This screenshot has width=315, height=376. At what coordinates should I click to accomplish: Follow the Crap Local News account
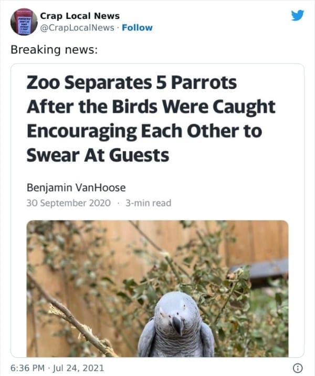click(137, 28)
